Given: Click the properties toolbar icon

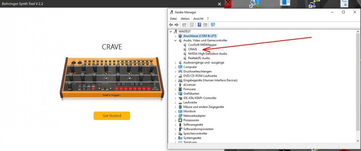Looking at the screenshot, I should click(191, 25).
